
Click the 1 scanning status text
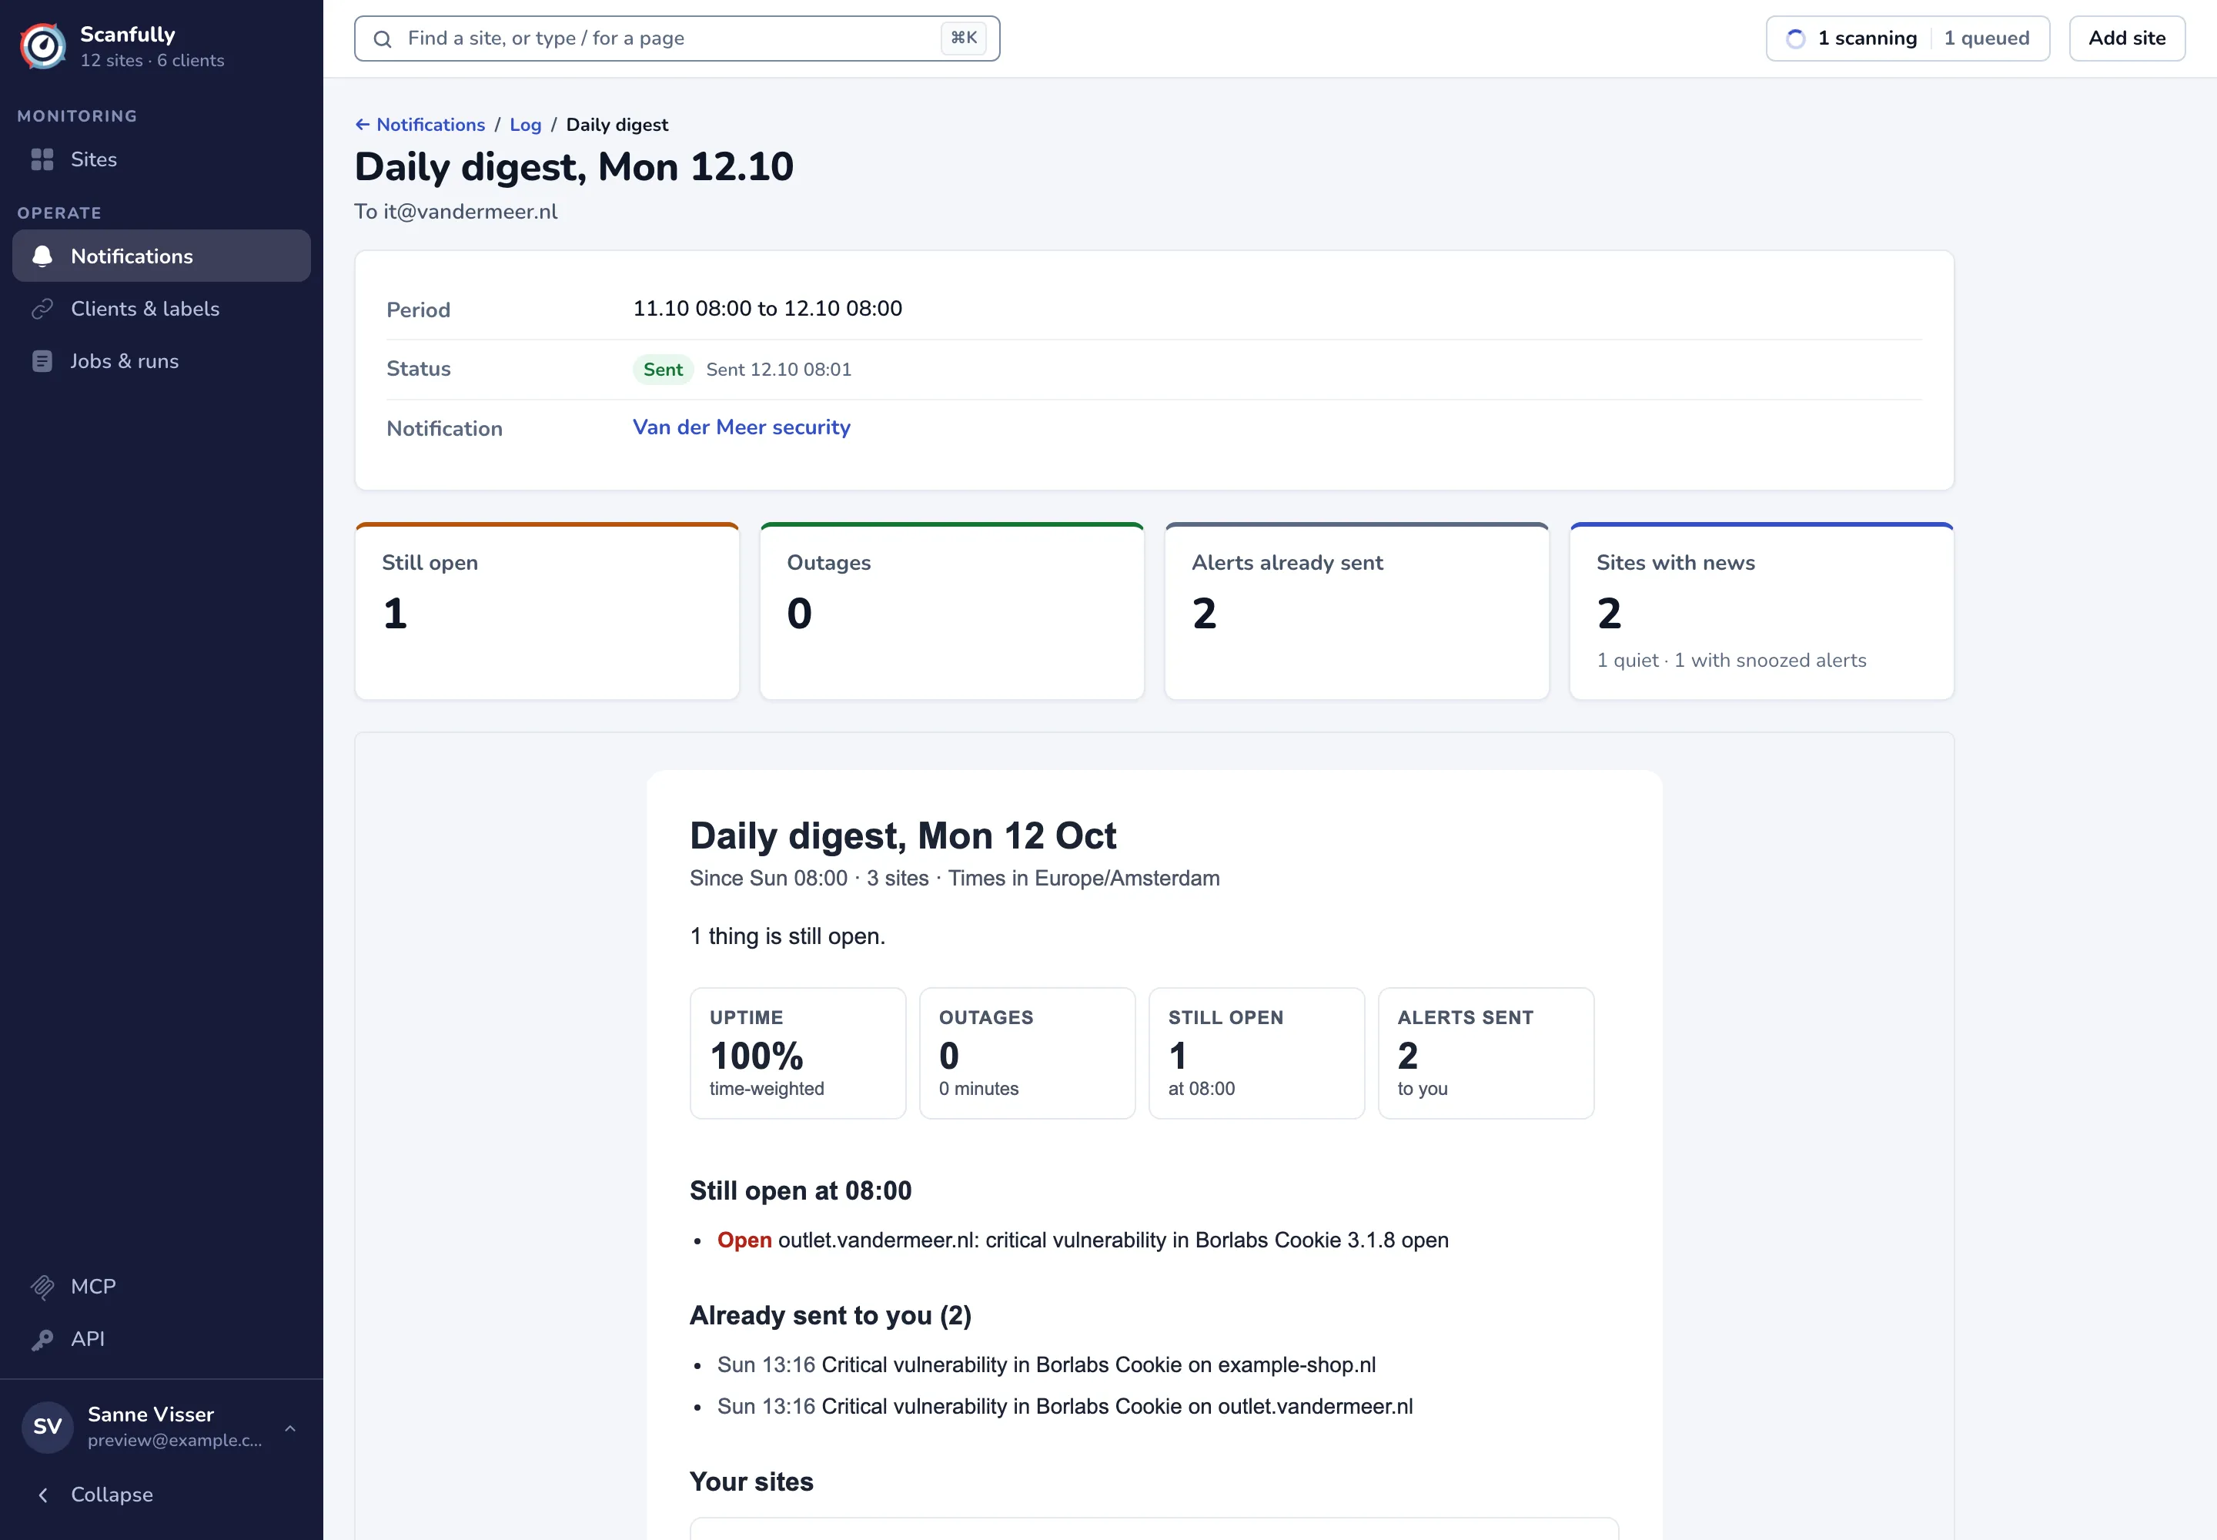pyautogui.click(x=1867, y=38)
